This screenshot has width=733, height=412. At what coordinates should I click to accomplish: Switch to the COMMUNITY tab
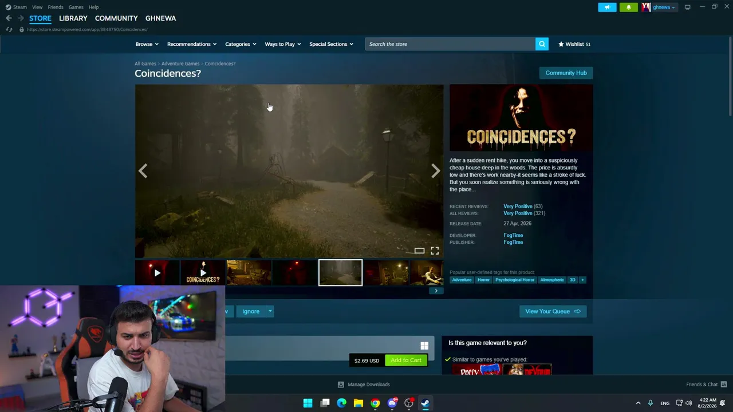click(x=116, y=18)
